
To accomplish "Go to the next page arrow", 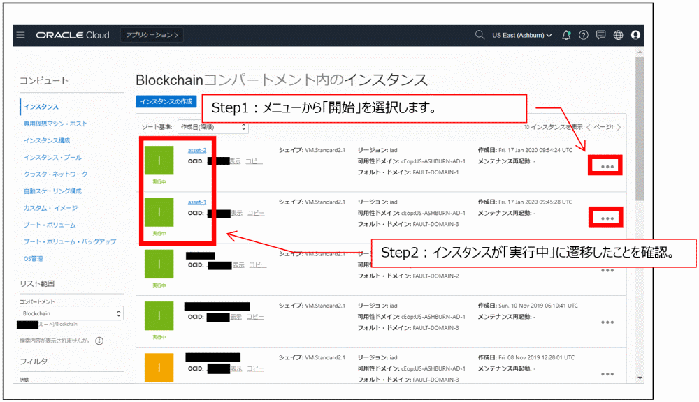I will [619, 127].
